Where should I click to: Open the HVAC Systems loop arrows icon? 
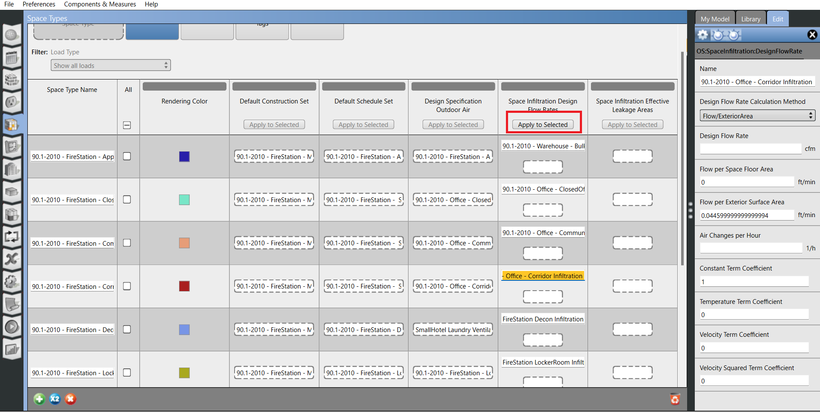pos(12,236)
